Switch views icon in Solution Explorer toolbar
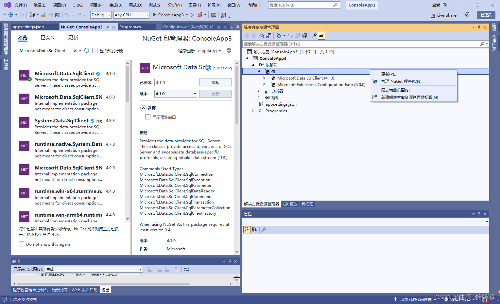Screen dimensions: 500x304 [269, 36]
